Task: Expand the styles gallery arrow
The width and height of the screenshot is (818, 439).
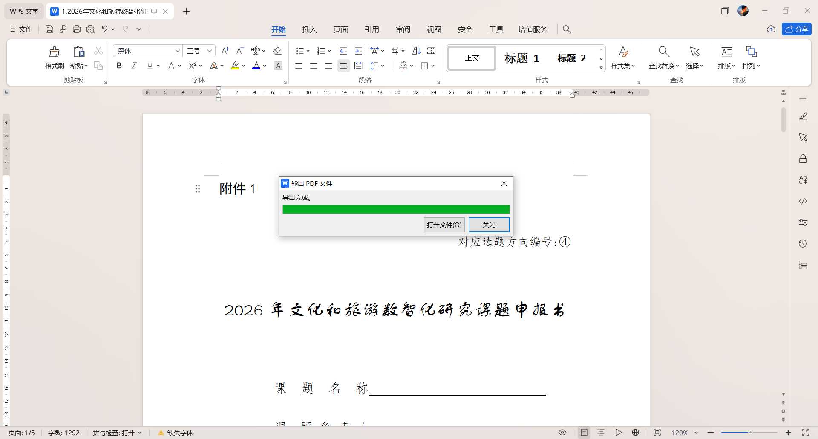Action: (601, 67)
